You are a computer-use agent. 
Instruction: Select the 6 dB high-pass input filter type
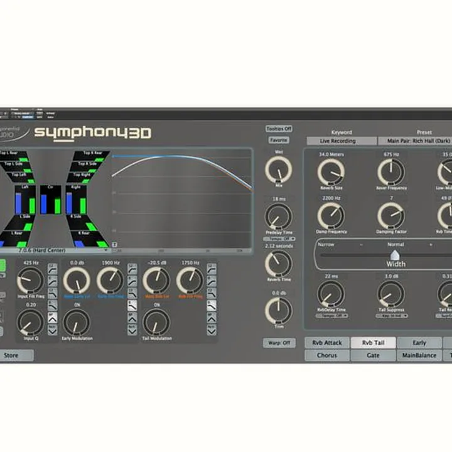52,281
